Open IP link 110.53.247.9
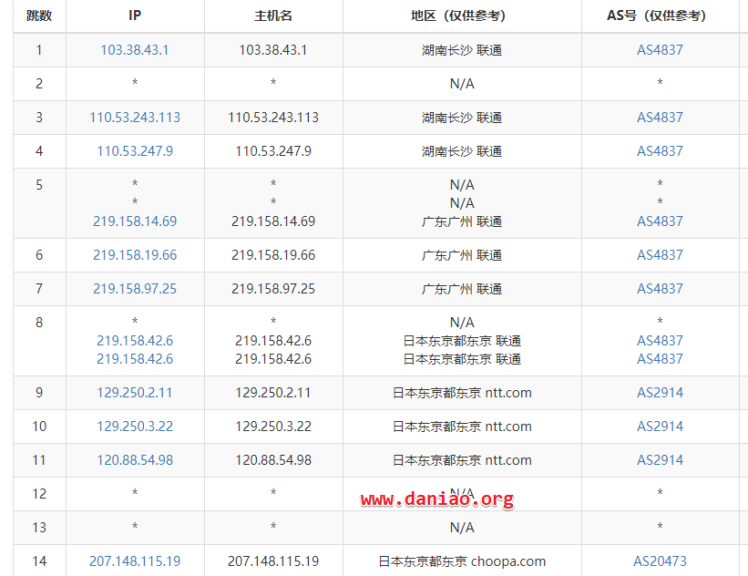The height and width of the screenshot is (576, 748). [135, 151]
